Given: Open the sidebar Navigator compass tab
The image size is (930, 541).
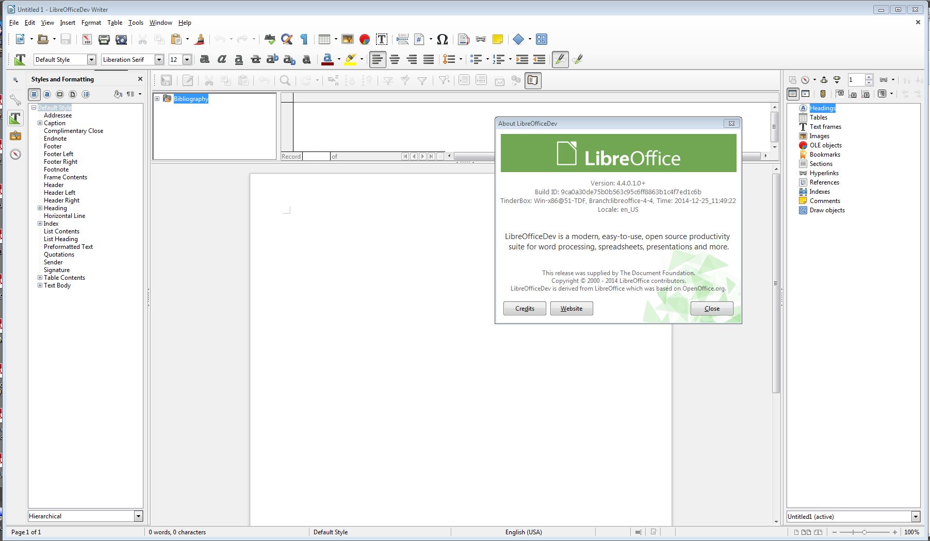Looking at the screenshot, I should [15, 154].
